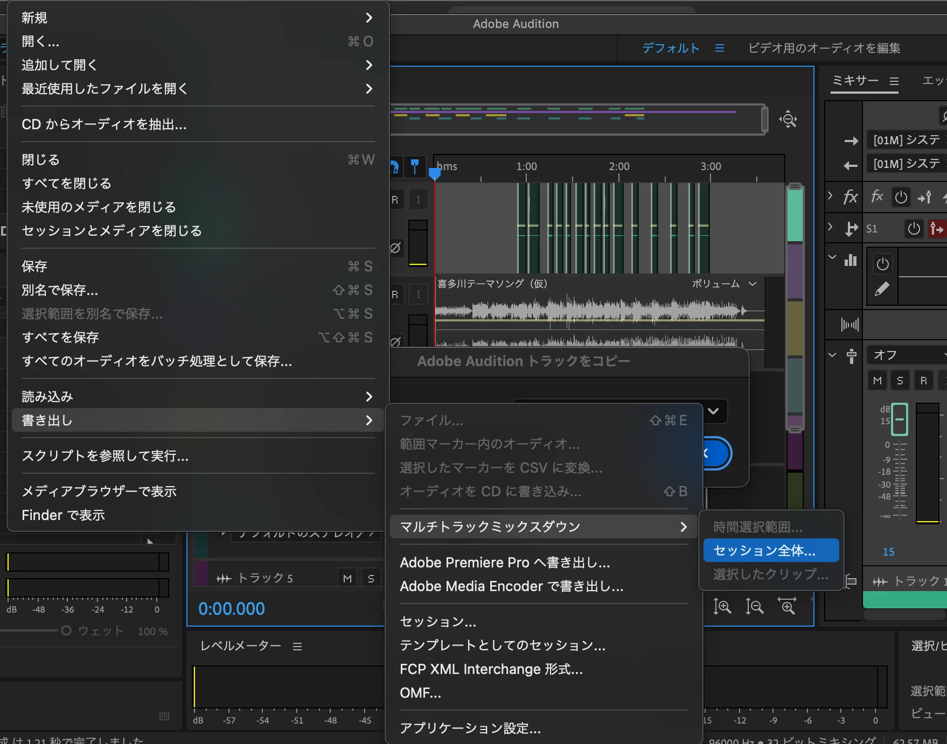Screen dimensions: 947x744
Task: Mute the mixer channel with M button
Action: 878,381
